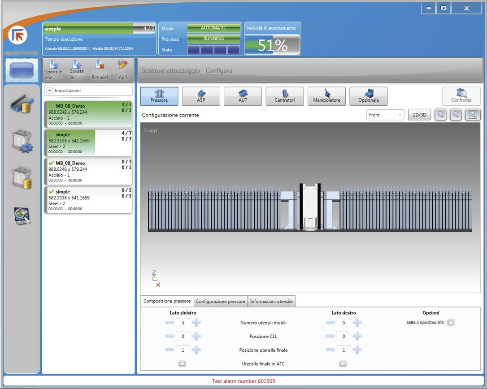Select the first MB_08_Demo job entry

click(x=88, y=114)
